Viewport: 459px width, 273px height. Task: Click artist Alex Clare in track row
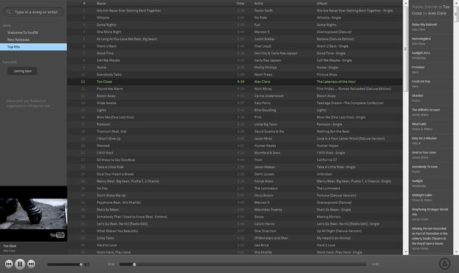[262, 82]
